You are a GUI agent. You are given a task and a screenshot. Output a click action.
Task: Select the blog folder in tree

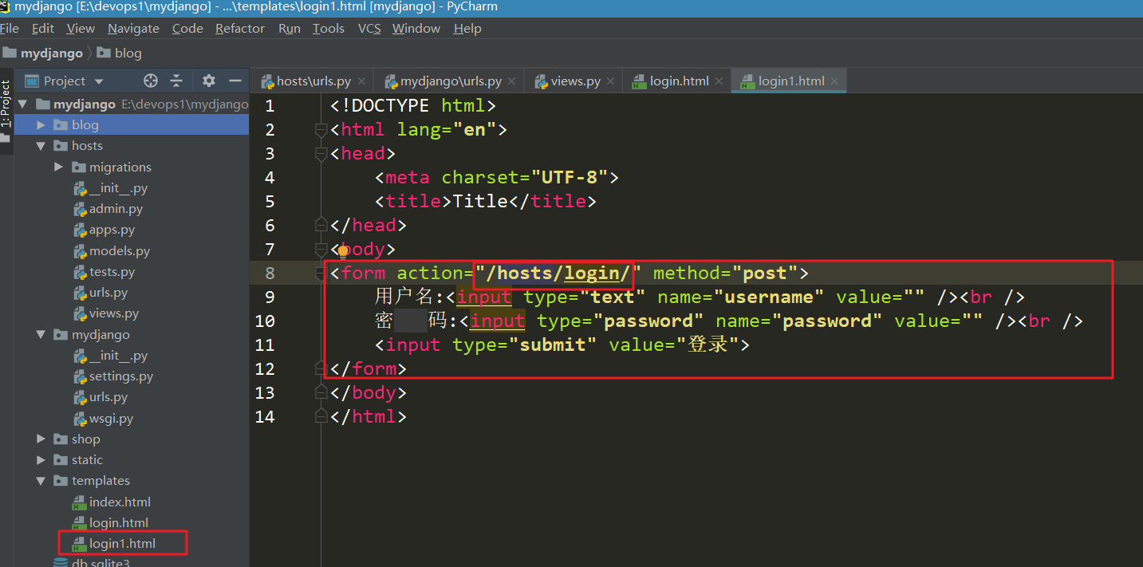85,125
